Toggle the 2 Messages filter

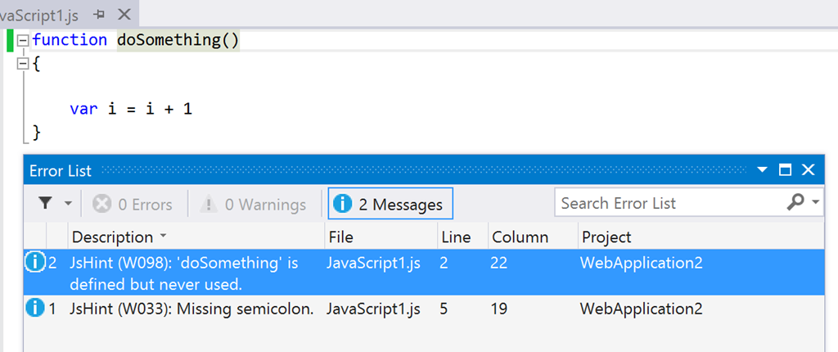click(x=390, y=204)
